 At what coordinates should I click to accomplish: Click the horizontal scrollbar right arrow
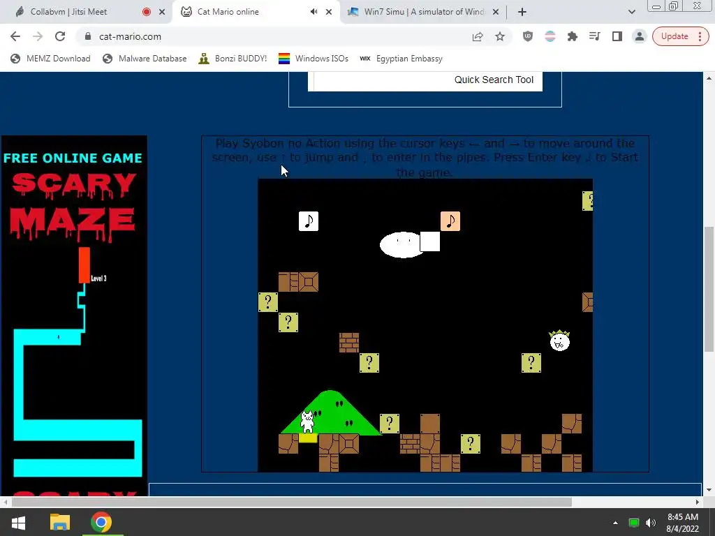click(x=698, y=502)
